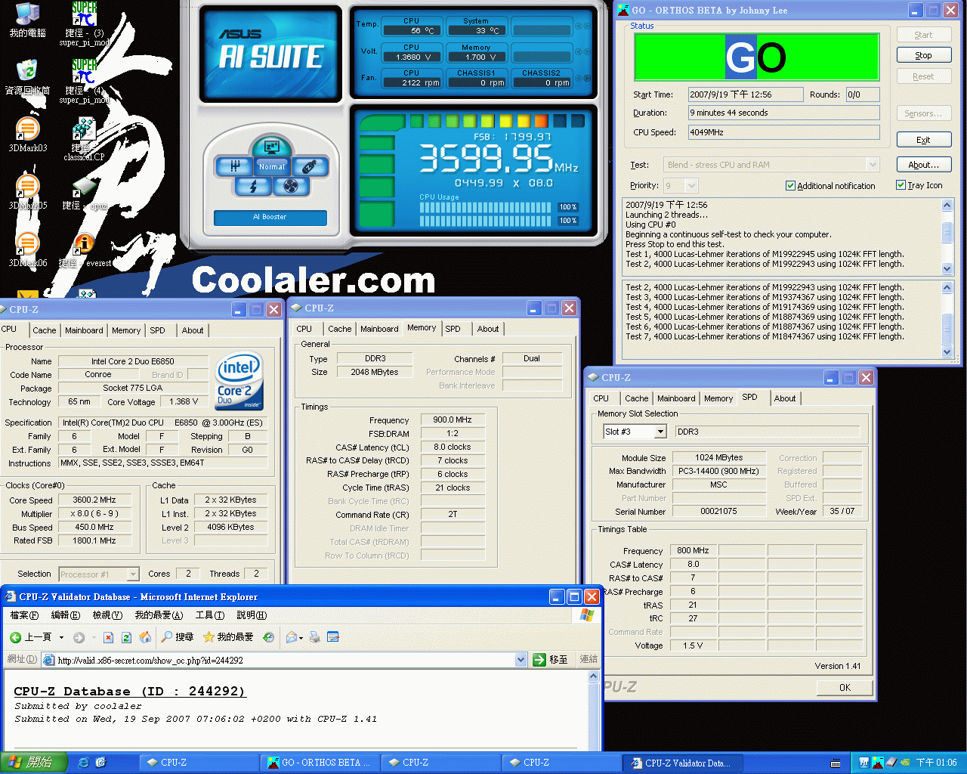Click the Internet Explorer history icon
967x774 pixels.
(268, 637)
